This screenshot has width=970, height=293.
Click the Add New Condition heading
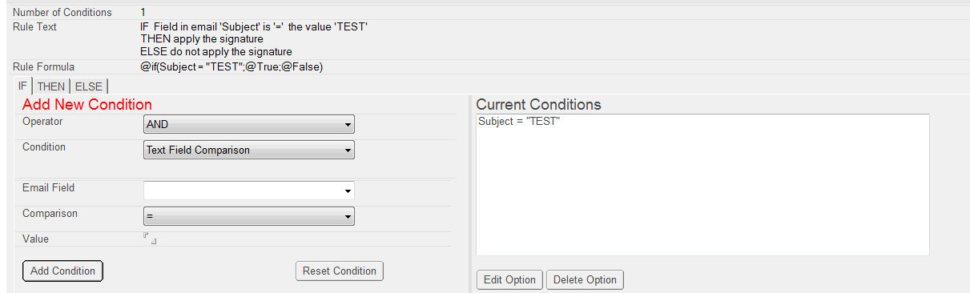87,105
